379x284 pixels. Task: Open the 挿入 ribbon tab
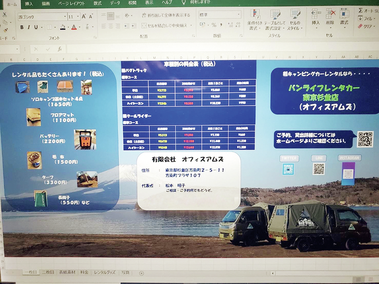tap(29, 4)
